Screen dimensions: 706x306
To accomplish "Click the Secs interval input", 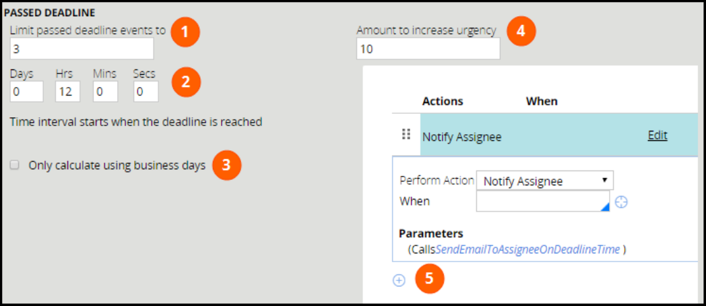I will click(x=146, y=91).
